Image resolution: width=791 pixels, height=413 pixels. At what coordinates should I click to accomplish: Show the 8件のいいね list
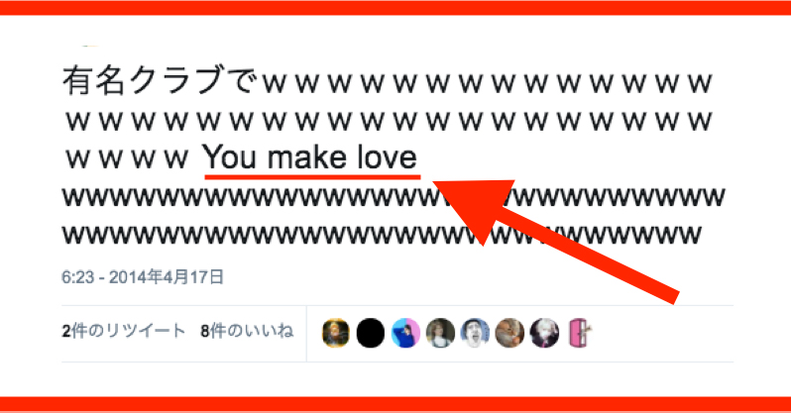(x=247, y=331)
